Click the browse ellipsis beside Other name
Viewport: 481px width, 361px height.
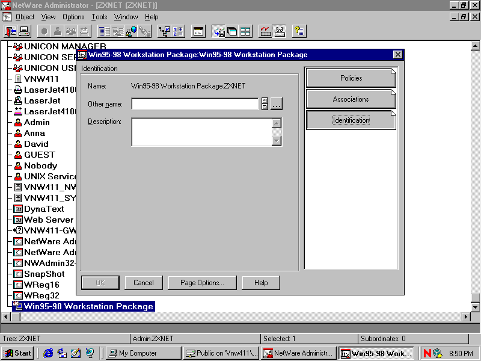coord(277,103)
